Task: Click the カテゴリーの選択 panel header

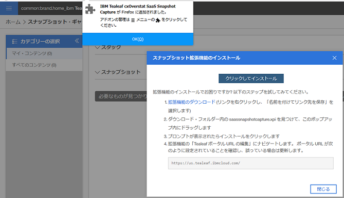Action: point(44,41)
